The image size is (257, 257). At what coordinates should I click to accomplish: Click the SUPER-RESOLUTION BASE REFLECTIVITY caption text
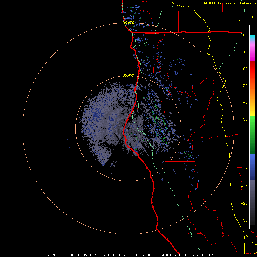(x=90, y=255)
